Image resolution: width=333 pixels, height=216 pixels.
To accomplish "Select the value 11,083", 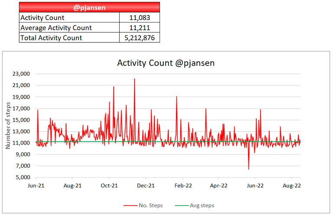I will coord(140,18).
